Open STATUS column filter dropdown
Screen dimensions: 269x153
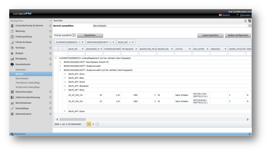190,49
